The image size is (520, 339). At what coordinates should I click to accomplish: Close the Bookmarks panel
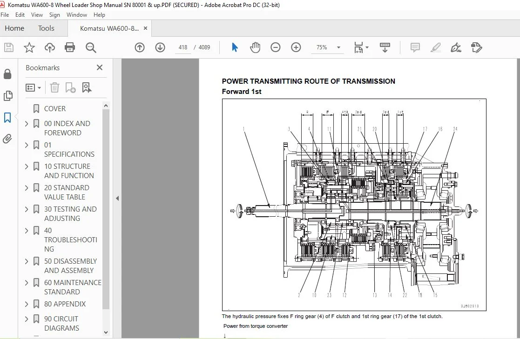pos(100,67)
